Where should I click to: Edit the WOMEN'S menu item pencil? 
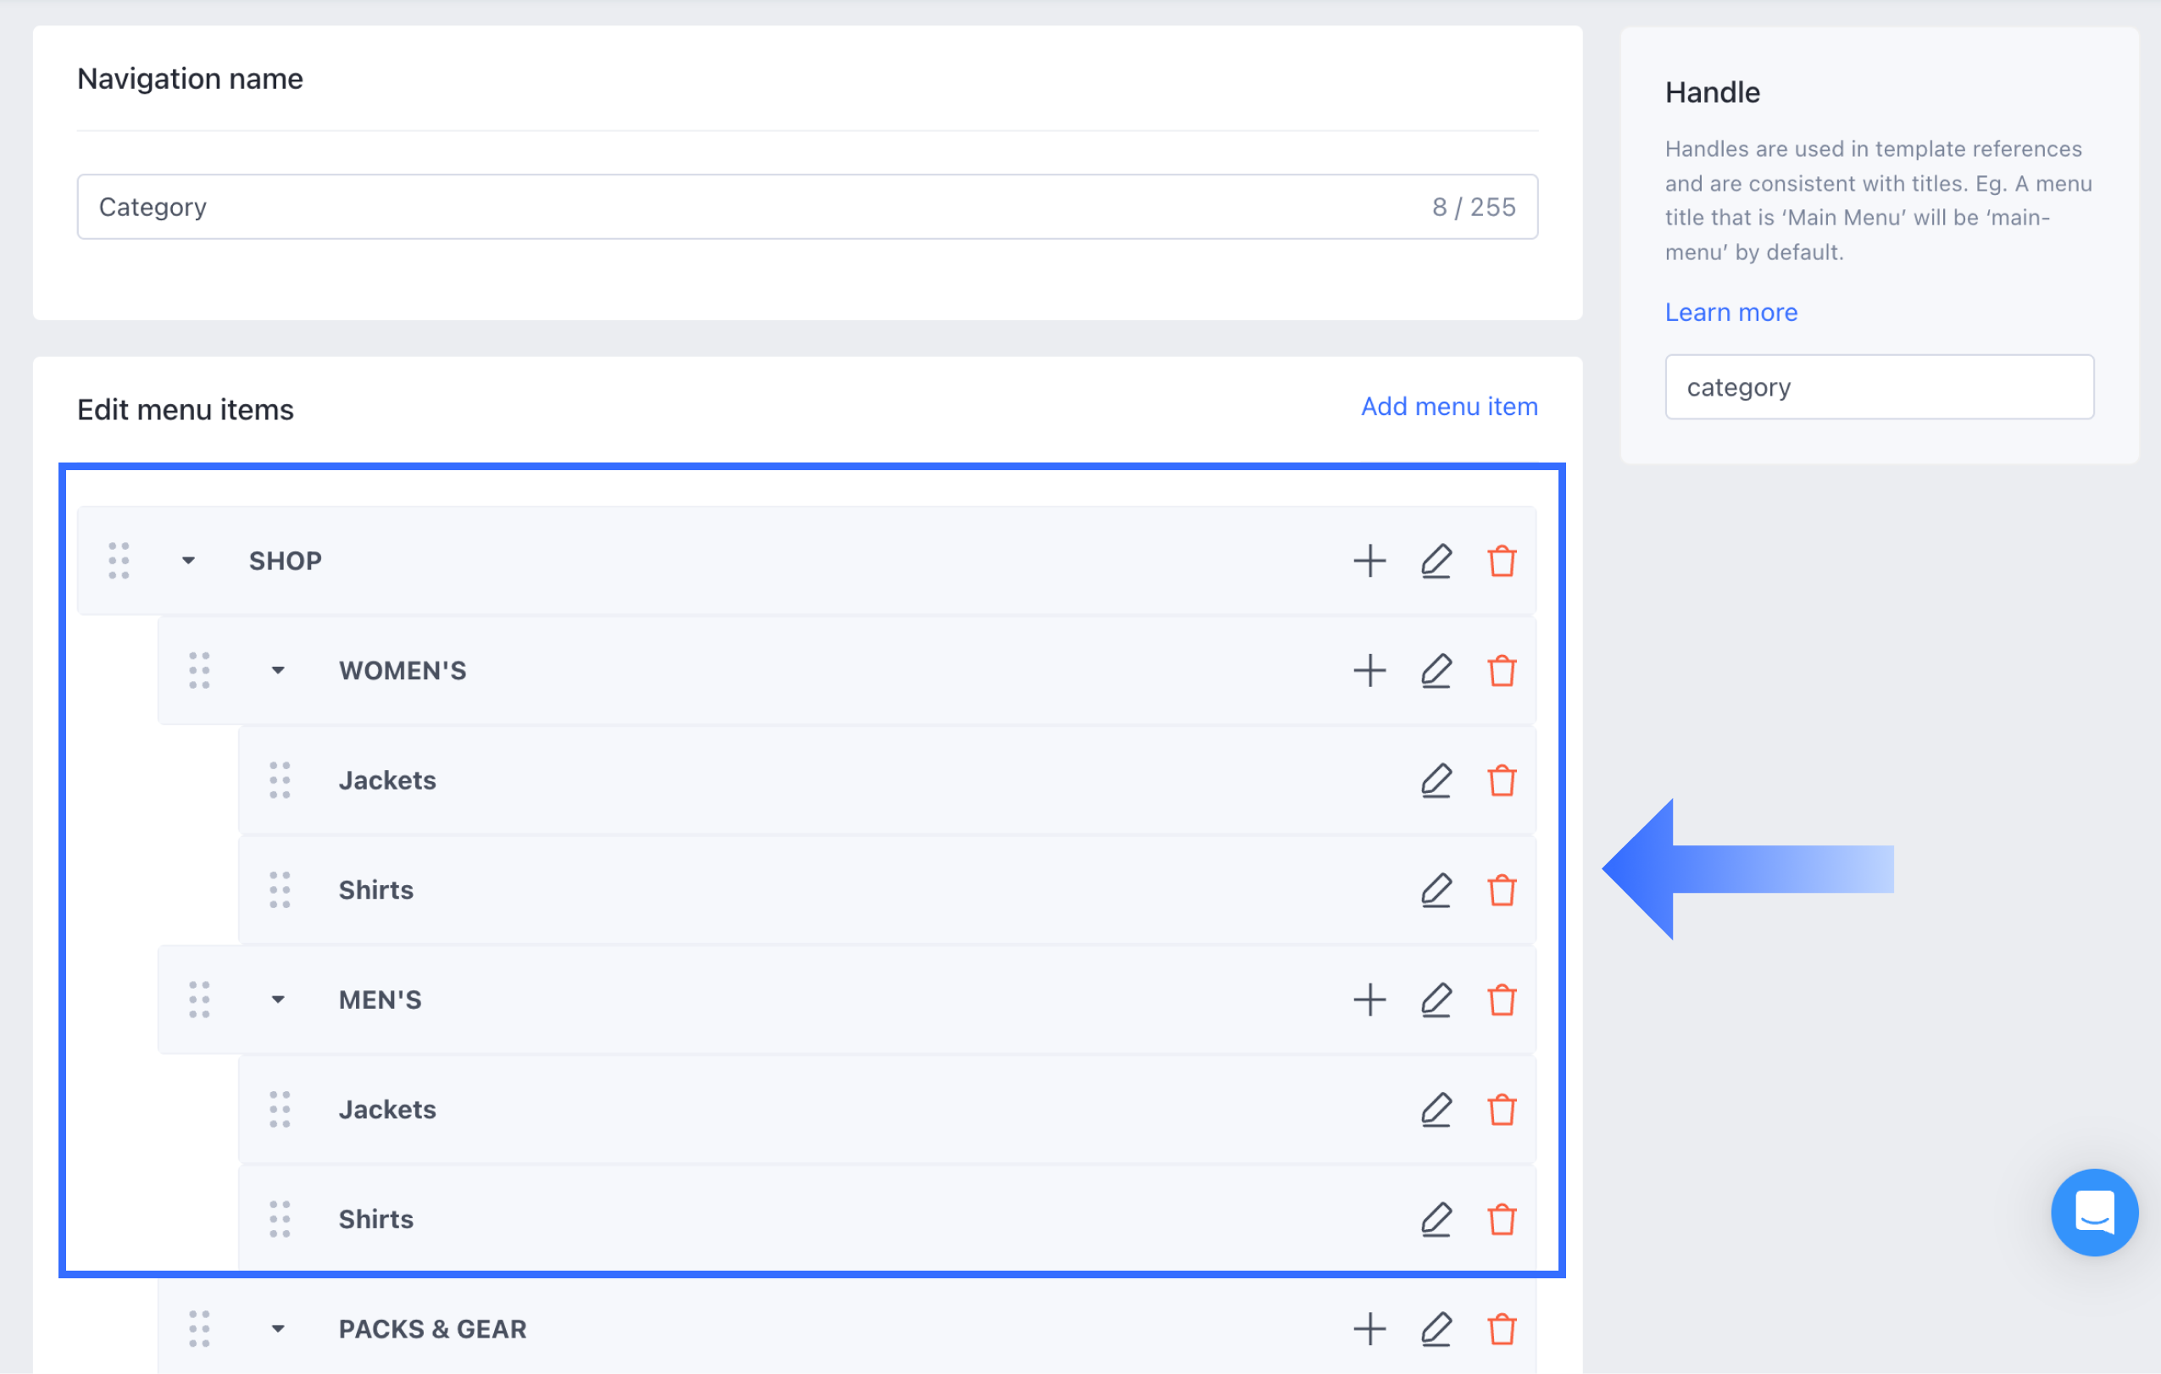pyautogui.click(x=1436, y=671)
